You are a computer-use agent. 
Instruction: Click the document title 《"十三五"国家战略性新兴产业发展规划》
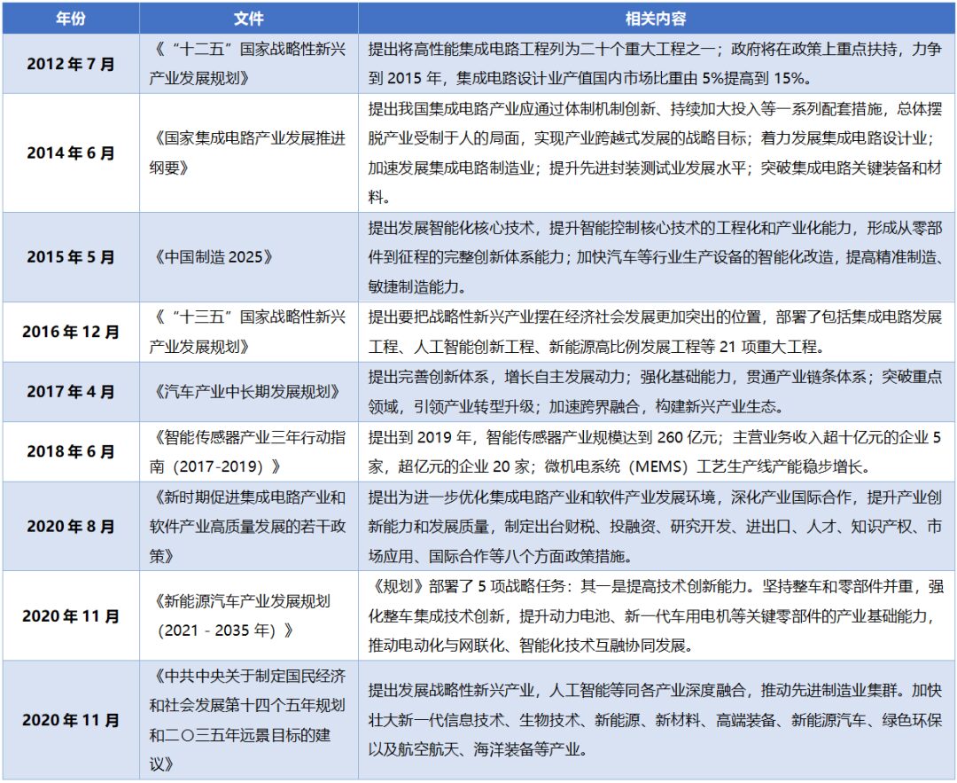[x=248, y=332]
